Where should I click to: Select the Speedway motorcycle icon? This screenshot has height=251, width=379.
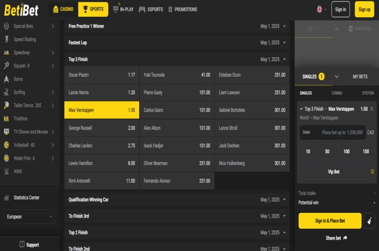(6, 53)
